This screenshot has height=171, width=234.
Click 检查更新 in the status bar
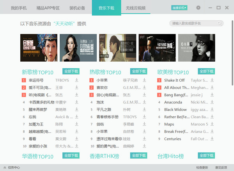[202, 167]
